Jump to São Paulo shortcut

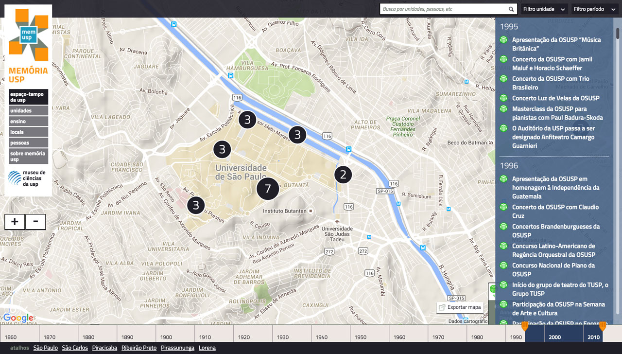click(46, 348)
